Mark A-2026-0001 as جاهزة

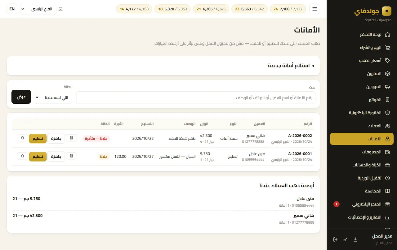click(56, 157)
